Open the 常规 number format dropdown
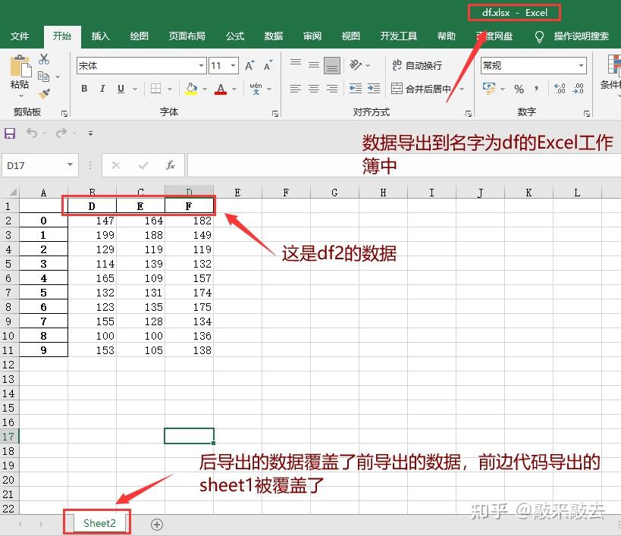Image resolution: width=621 pixels, height=536 pixels. [x=582, y=65]
